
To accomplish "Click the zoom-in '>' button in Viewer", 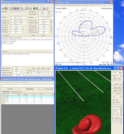I will click(x=121, y=84).
